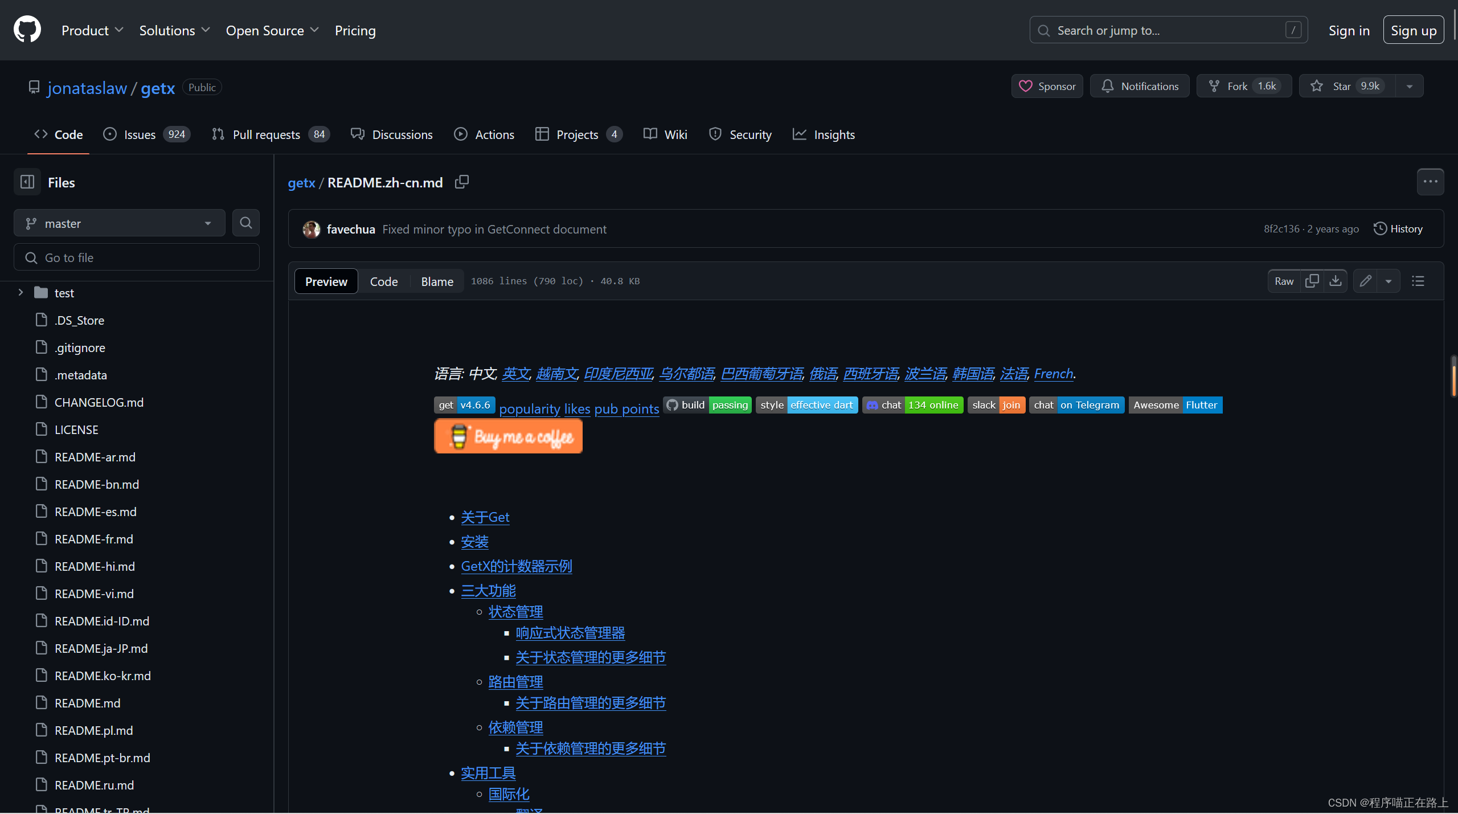Image resolution: width=1458 pixels, height=814 pixels.
Task: Click the pencil edit file icon
Action: [x=1365, y=281]
